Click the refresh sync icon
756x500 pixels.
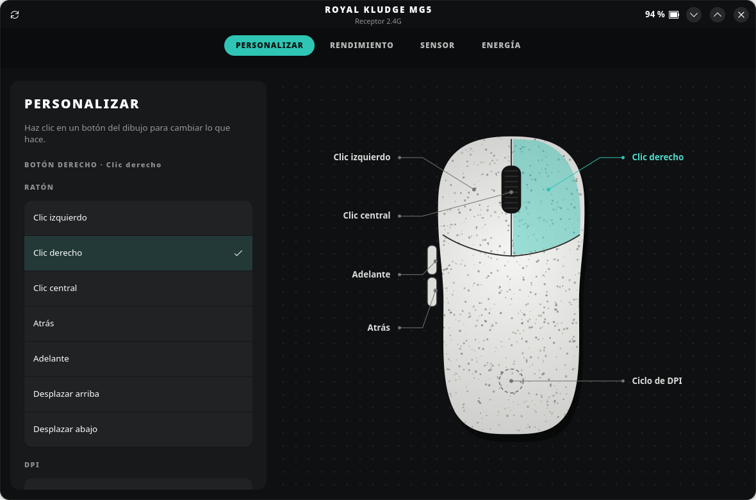point(15,15)
